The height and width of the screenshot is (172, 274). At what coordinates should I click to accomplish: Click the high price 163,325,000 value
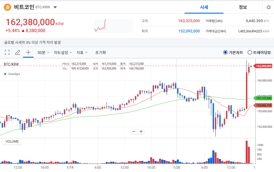(x=189, y=21)
